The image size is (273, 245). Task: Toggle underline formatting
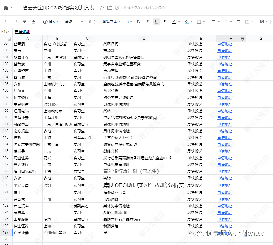[156, 22]
